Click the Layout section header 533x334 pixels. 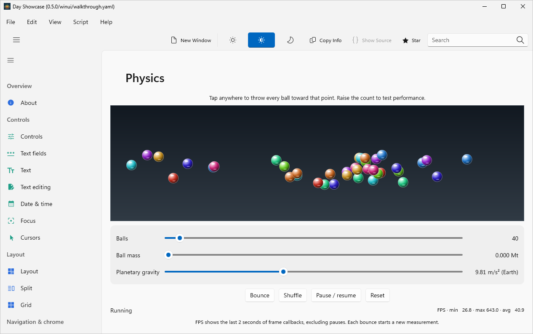(x=16, y=254)
